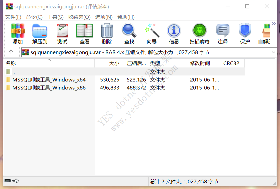Click status bar total 1,027,458 字节 text
The height and width of the screenshot is (189, 280).
click(201, 182)
